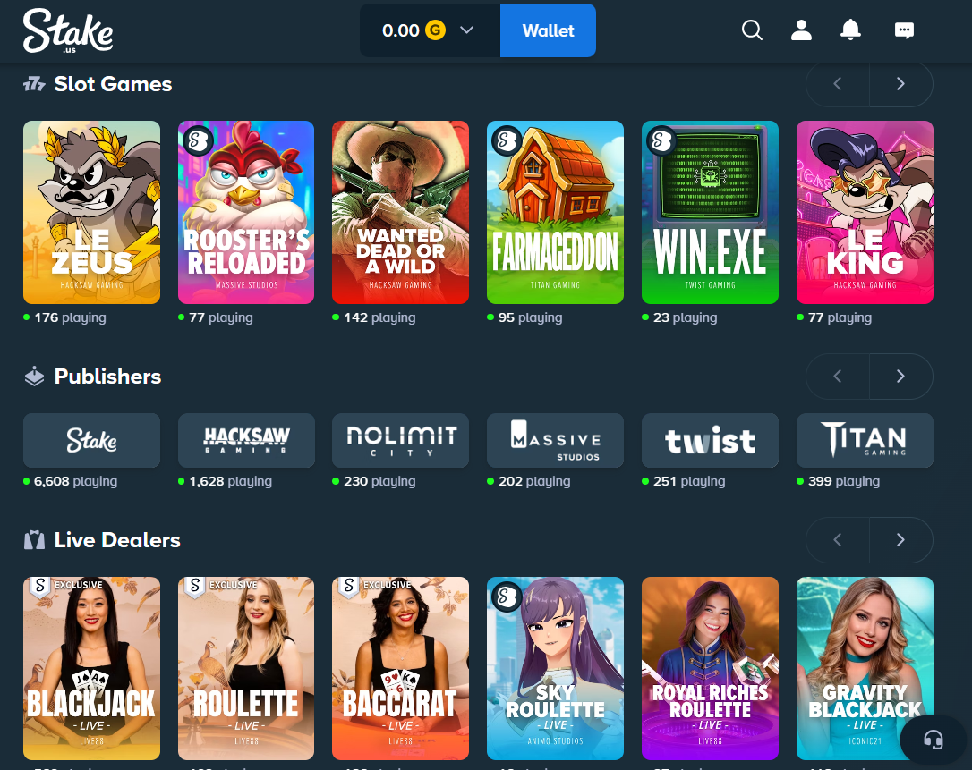Open the Farmageddon slot game
Screen dimensions: 972x770
point(555,212)
